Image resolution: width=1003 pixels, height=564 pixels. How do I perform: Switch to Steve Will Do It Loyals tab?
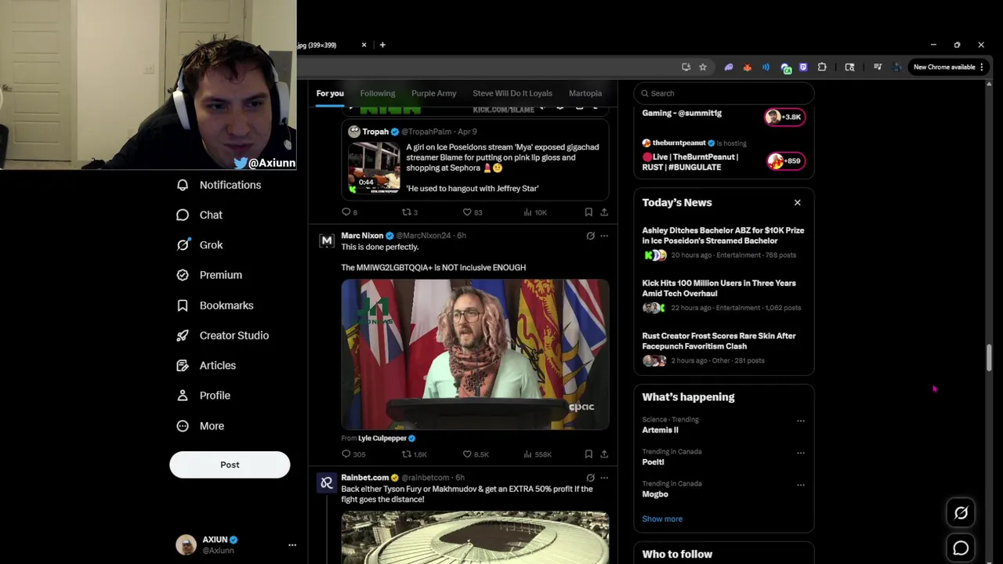coord(512,93)
